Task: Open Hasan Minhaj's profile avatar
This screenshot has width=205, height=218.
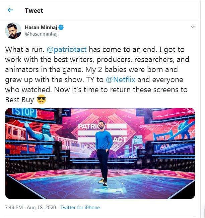Action: coord(13,31)
